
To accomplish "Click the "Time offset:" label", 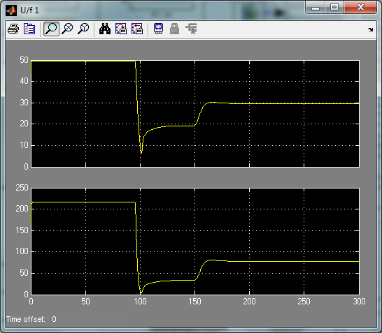I will 26,319.
